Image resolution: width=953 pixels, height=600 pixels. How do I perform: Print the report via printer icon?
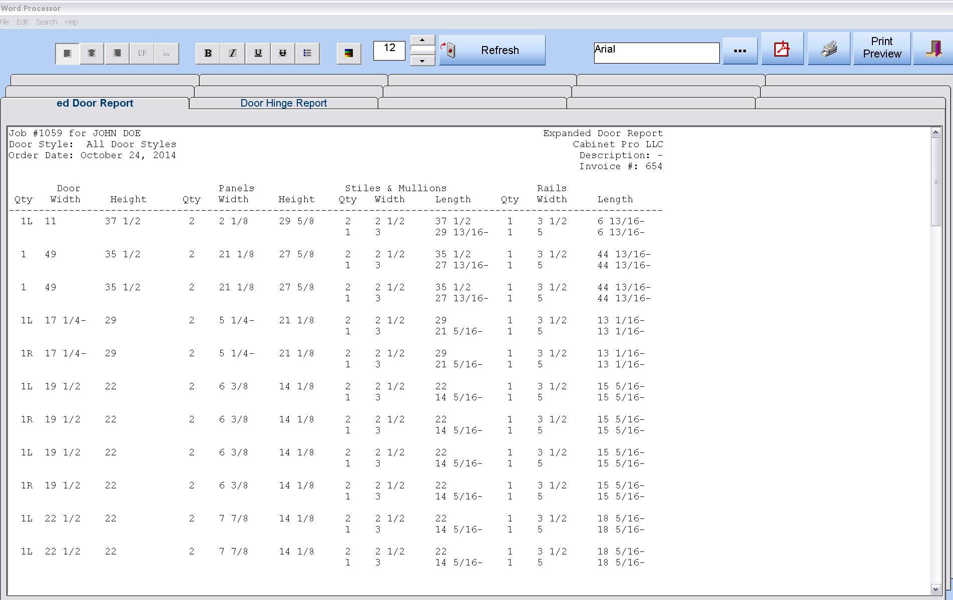pyautogui.click(x=829, y=49)
